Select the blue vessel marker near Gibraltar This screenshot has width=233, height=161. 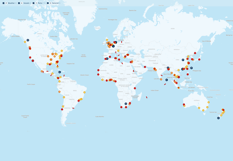[107, 59]
